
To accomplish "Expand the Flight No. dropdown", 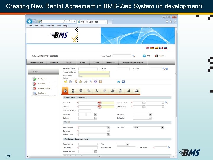I will (x=96, y=115).
